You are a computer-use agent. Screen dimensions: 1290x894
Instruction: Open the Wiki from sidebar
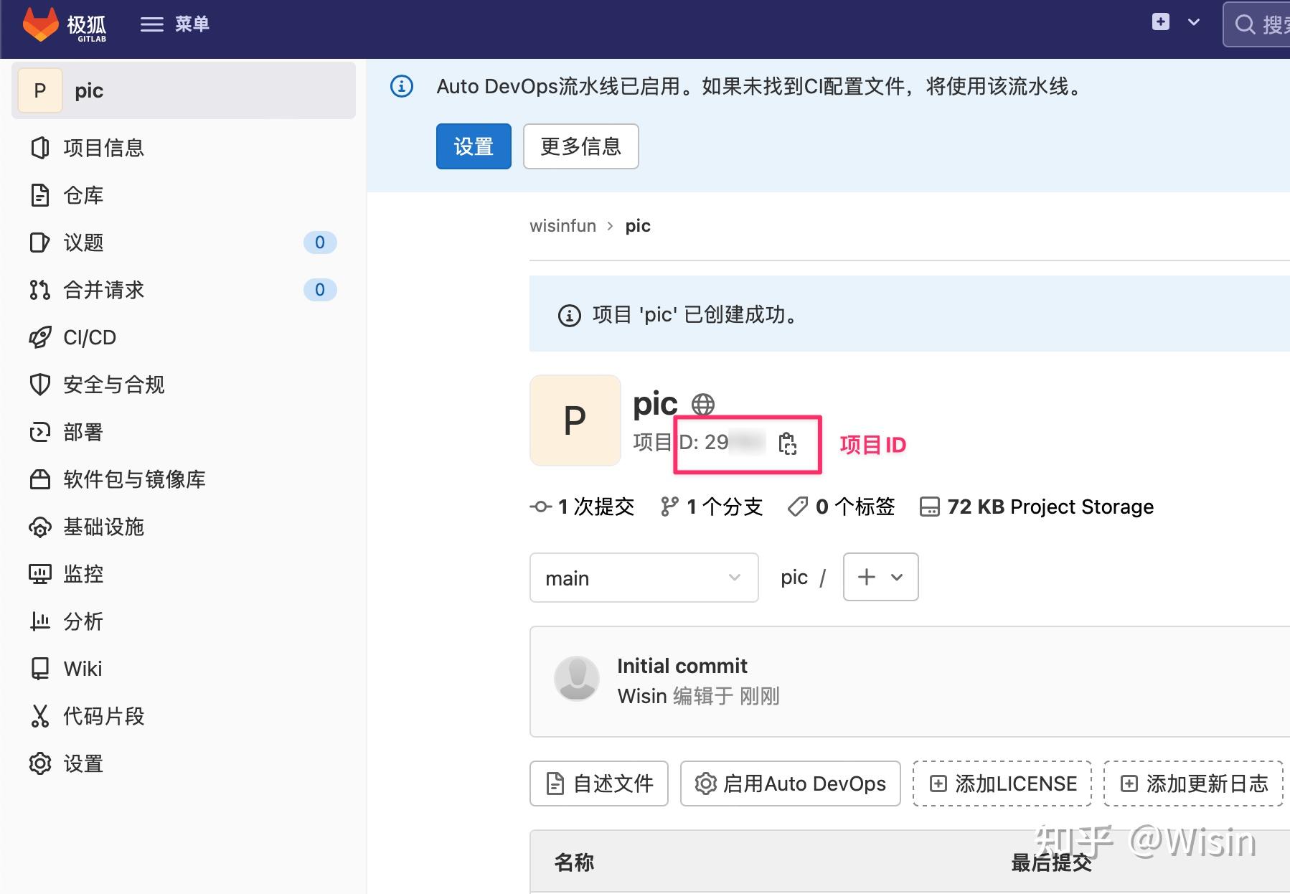coord(83,668)
